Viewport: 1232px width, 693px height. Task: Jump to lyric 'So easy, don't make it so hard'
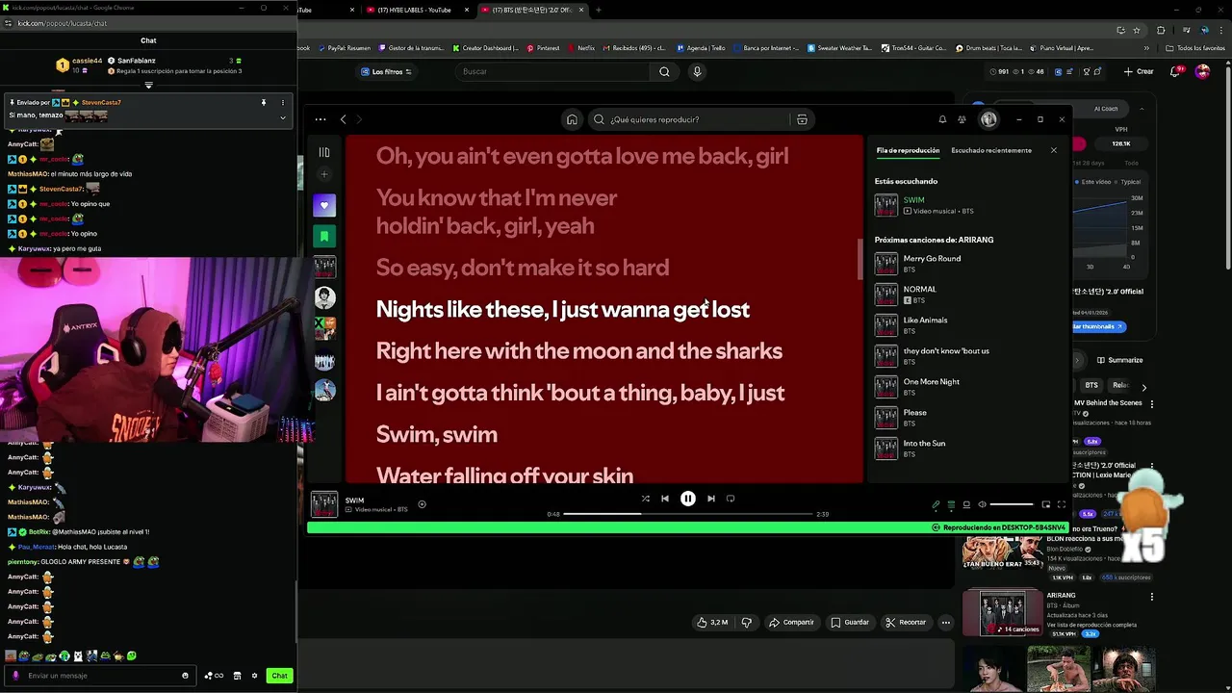click(523, 268)
